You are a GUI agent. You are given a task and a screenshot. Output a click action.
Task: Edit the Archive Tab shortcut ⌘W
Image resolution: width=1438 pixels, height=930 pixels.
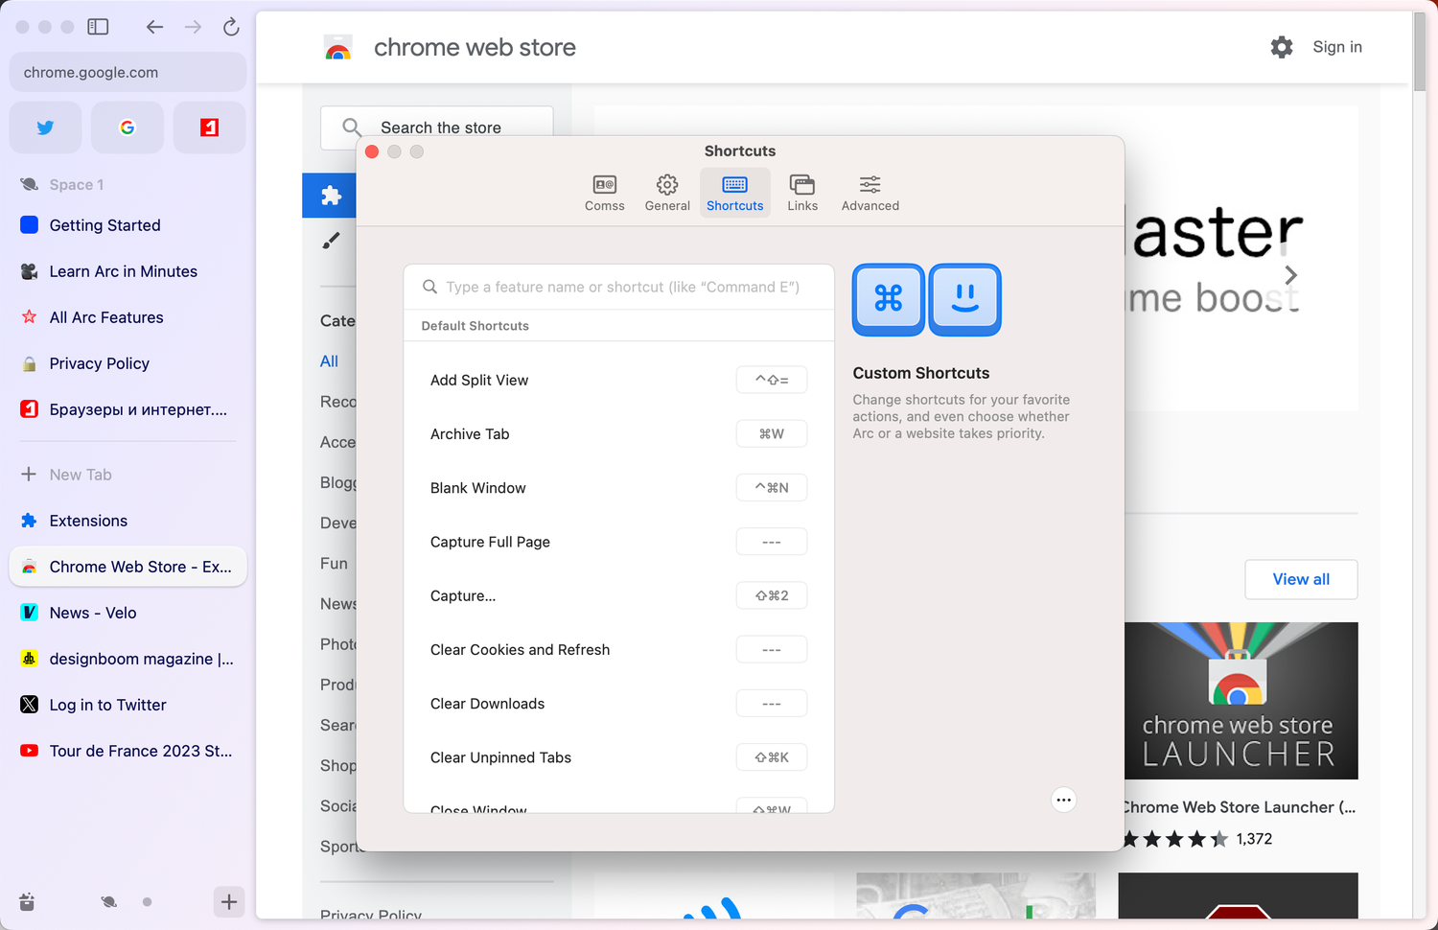[772, 433]
